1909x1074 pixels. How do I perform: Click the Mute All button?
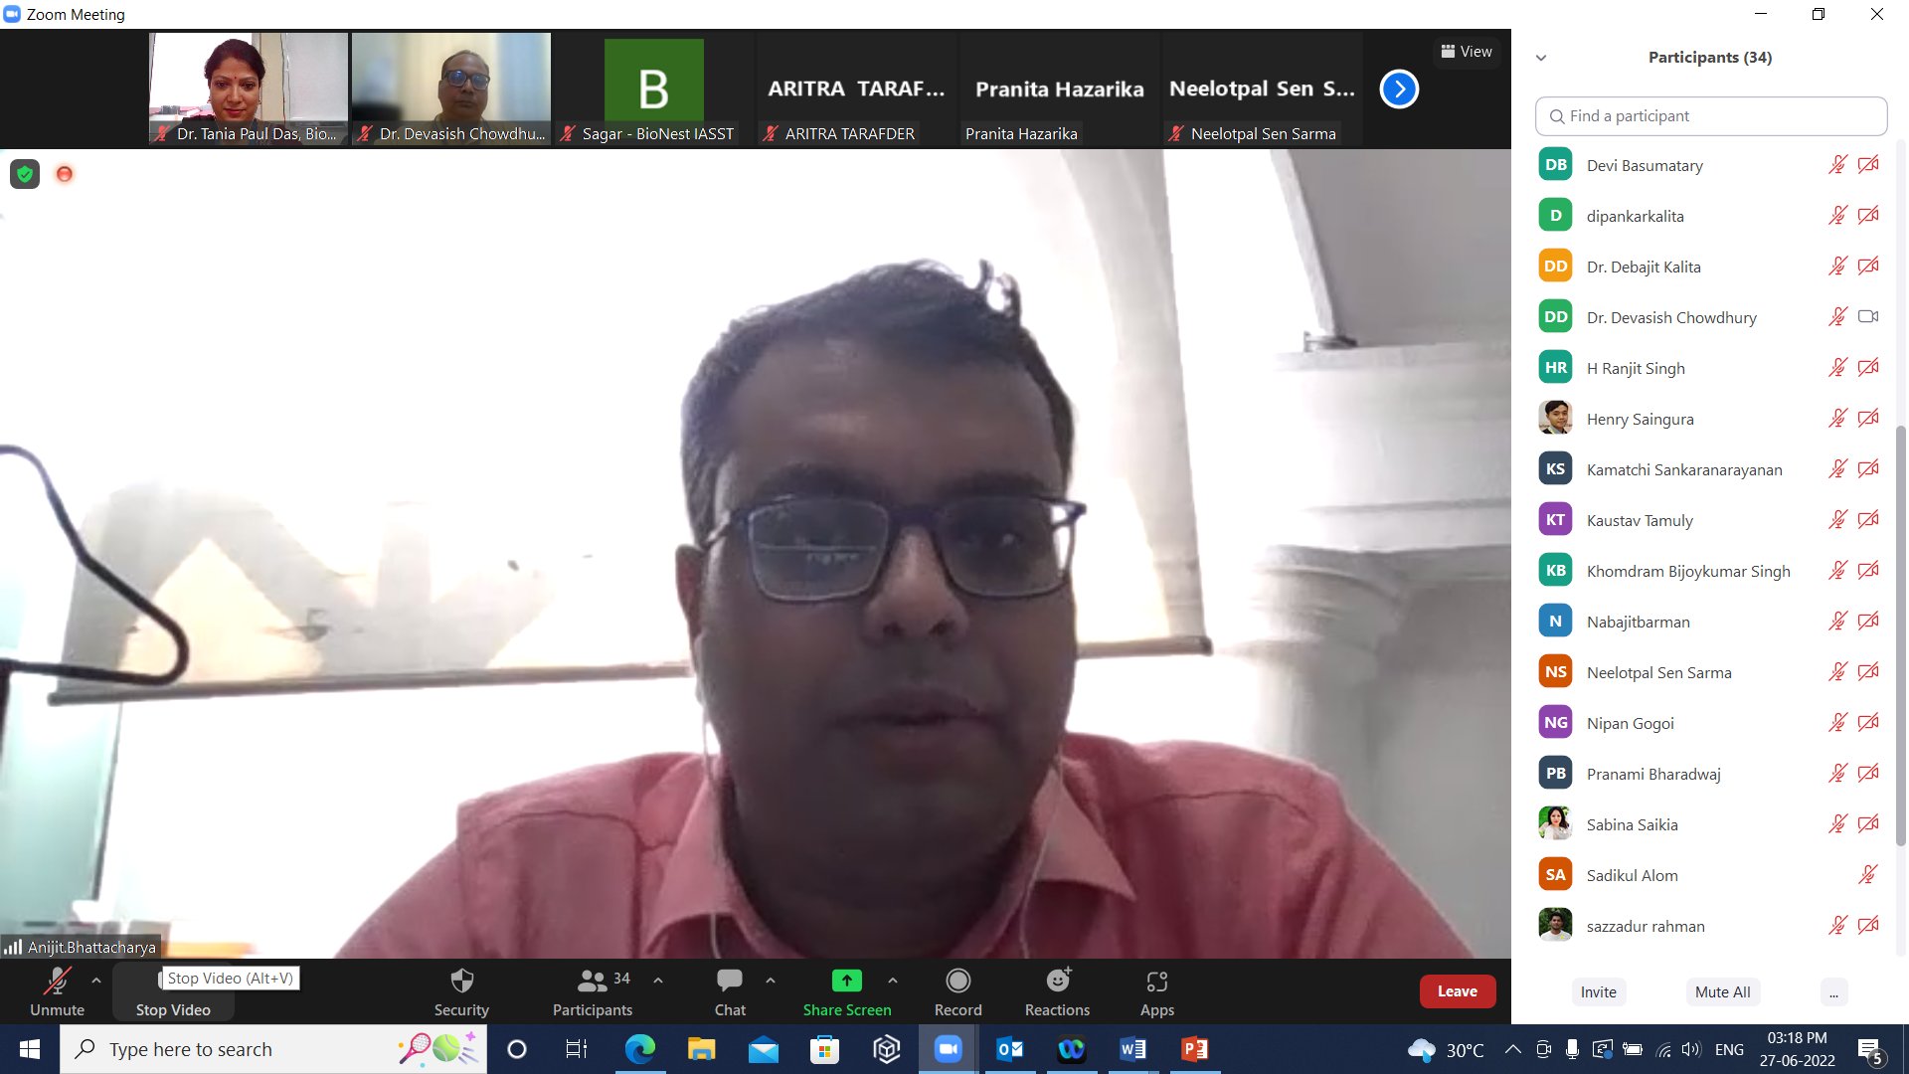tap(1722, 992)
